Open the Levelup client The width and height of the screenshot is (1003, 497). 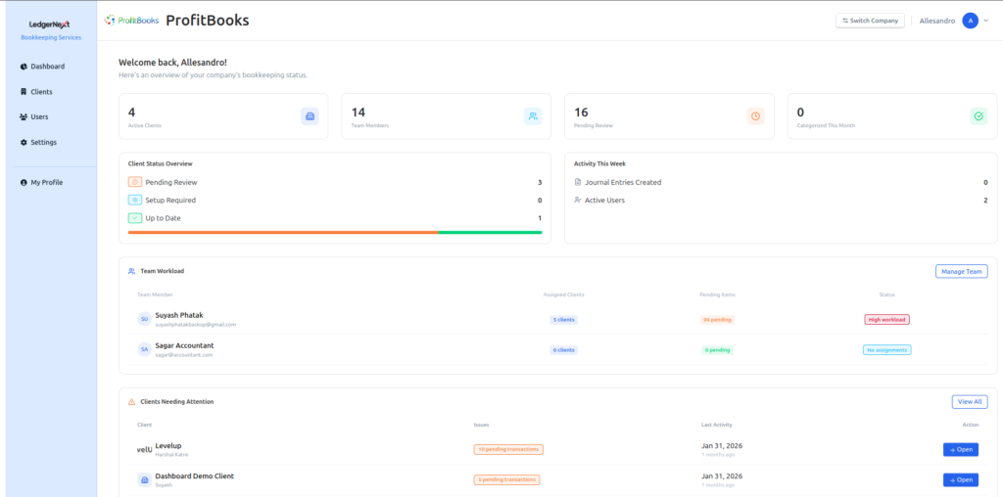click(961, 450)
